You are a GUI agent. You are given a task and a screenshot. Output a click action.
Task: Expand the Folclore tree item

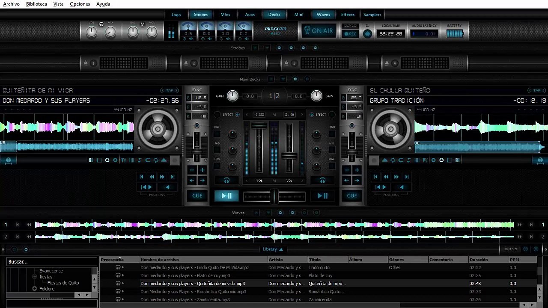35,289
